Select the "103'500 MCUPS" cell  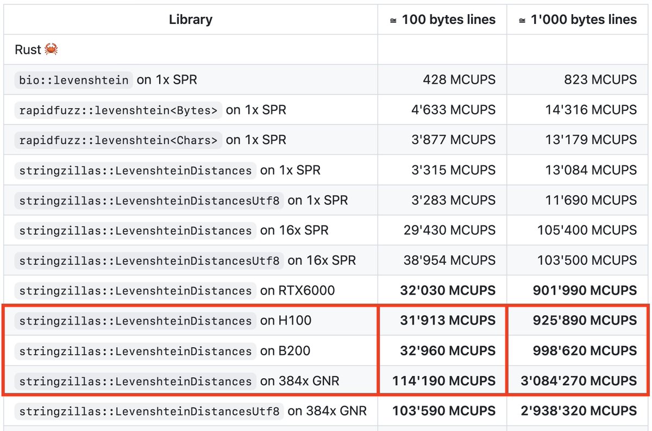point(578,261)
